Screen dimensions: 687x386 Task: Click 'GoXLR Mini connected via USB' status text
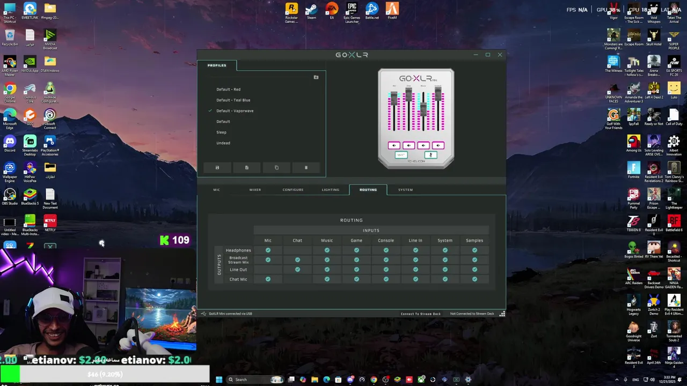point(230,314)
